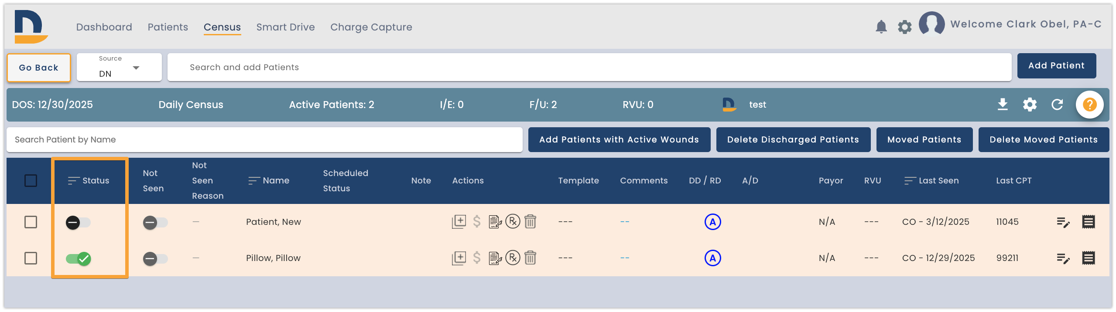This screenshot has height=312, width=1116.
Task: Click comments link for Pillow, Pillow
Action: pyautogui.click(x=625, y=258)
